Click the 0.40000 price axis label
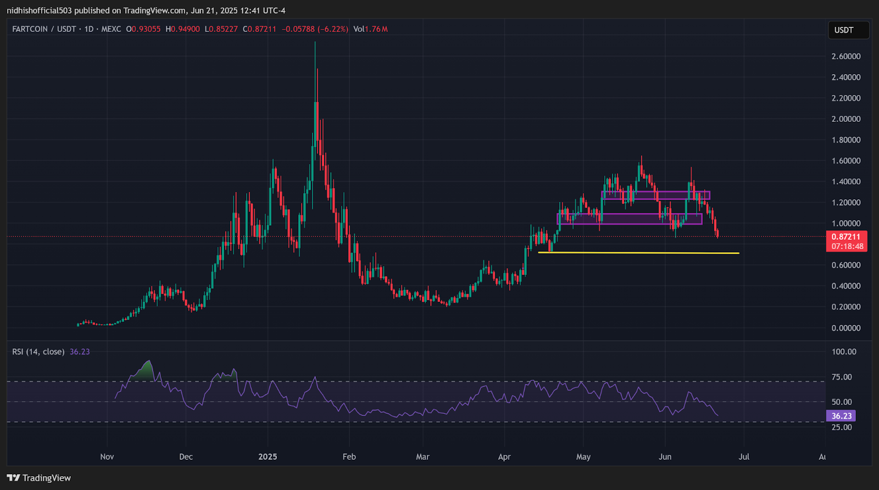The width and height of the screenshot is (879, 490). point(846,286)
